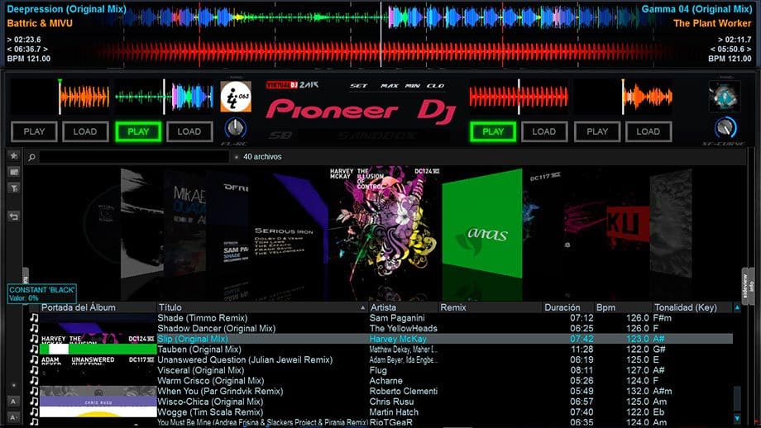Adjust the FL-RC knob
761x428 pixels.
click(236, 128)
